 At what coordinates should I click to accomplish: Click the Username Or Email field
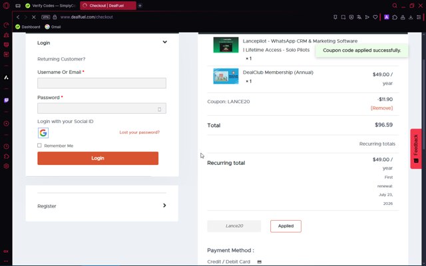102,83
